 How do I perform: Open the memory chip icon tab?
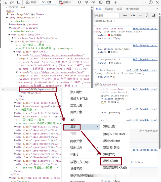click(x=101, y=2)
